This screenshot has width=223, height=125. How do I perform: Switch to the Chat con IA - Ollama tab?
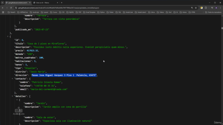46,3
